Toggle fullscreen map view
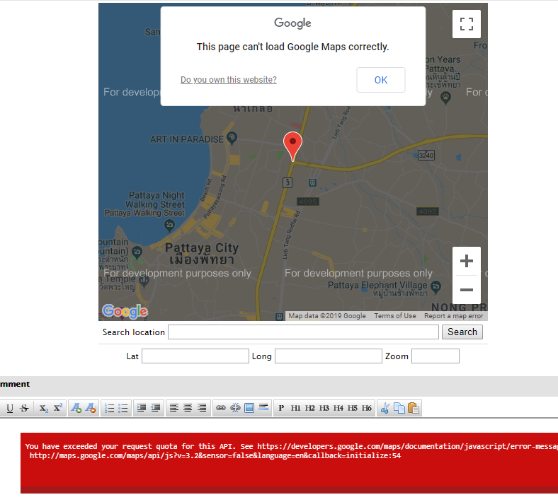 466,24
